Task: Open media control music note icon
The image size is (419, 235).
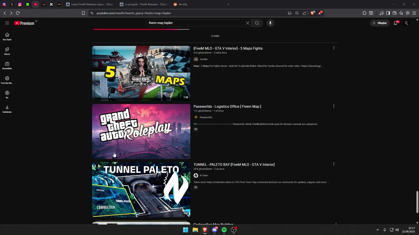Action: [381, 13]
